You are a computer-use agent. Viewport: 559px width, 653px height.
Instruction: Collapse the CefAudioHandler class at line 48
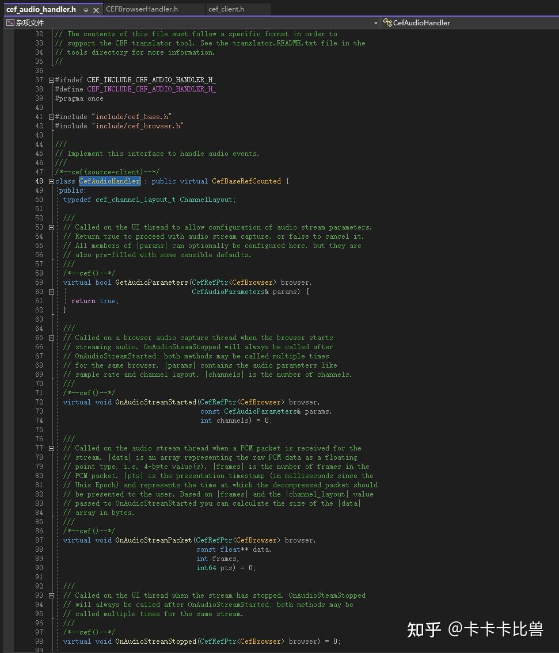(x=51, y=181)
